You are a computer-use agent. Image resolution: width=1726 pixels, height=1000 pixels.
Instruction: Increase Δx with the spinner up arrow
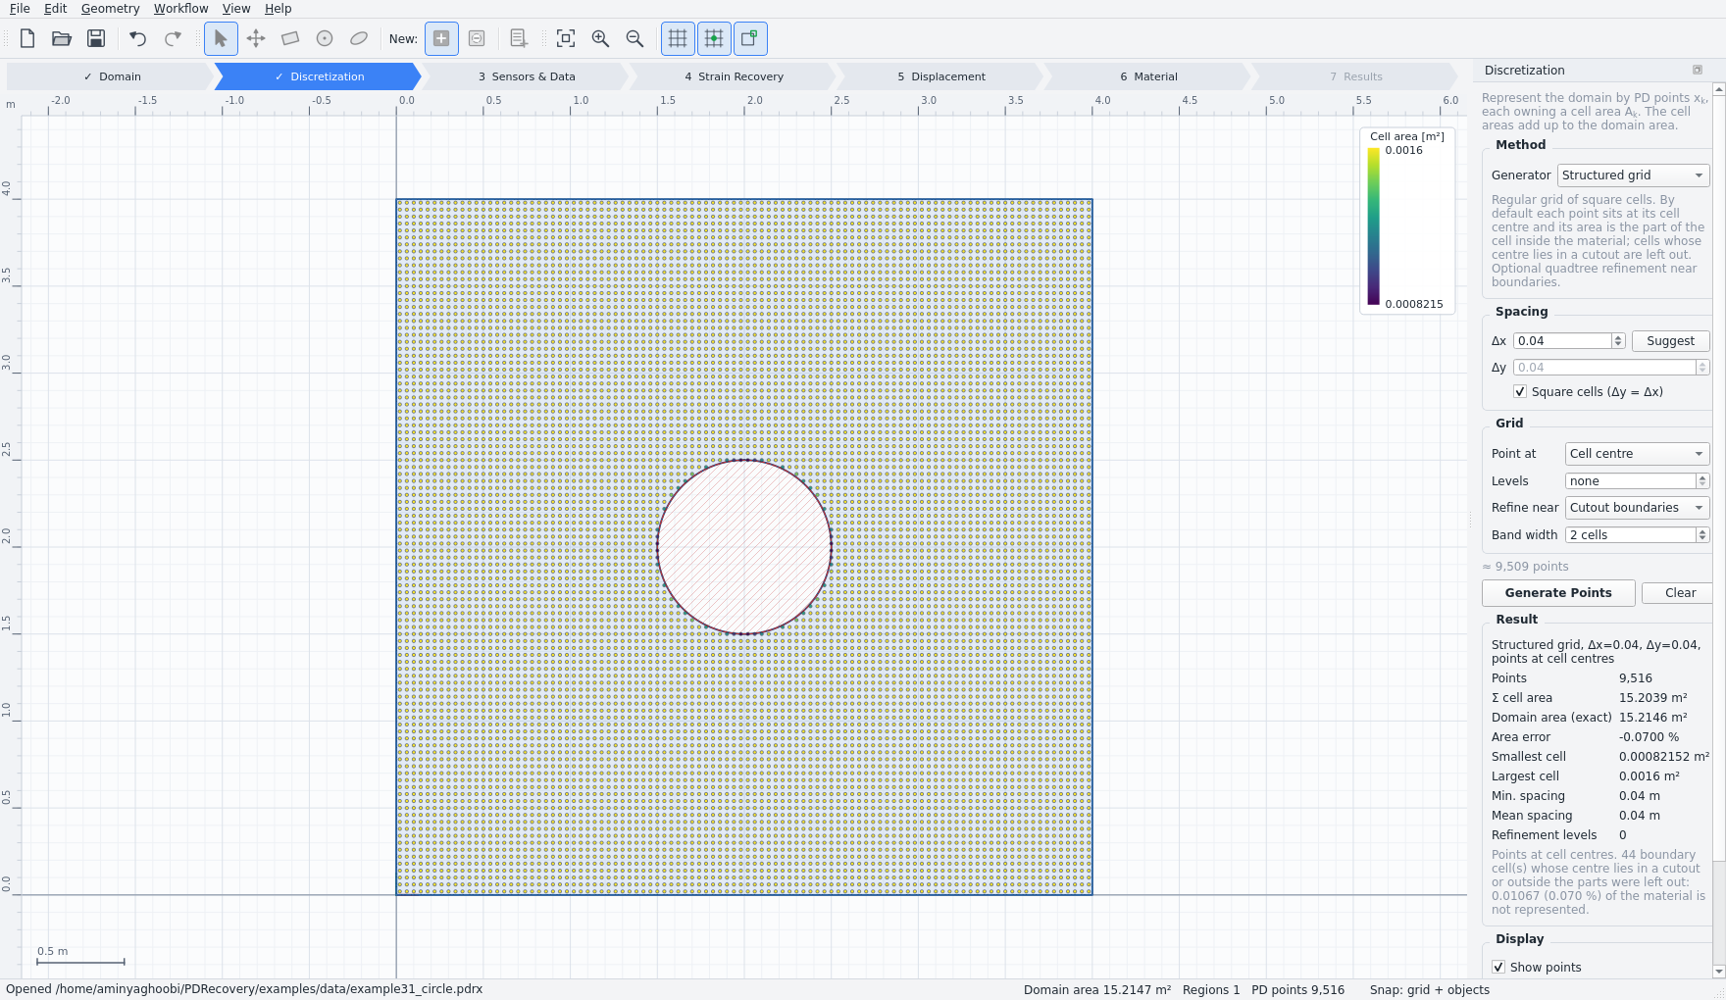(1618, 336)
